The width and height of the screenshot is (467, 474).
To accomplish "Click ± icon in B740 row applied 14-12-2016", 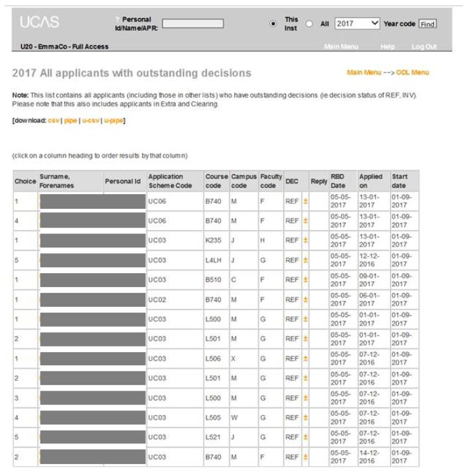I will click(306, 457).
